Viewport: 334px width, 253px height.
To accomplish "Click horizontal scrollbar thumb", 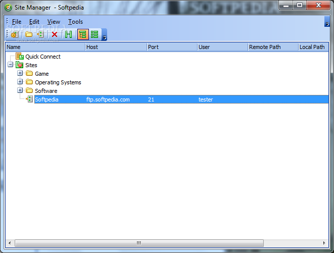I will click(x=139, y=243).
